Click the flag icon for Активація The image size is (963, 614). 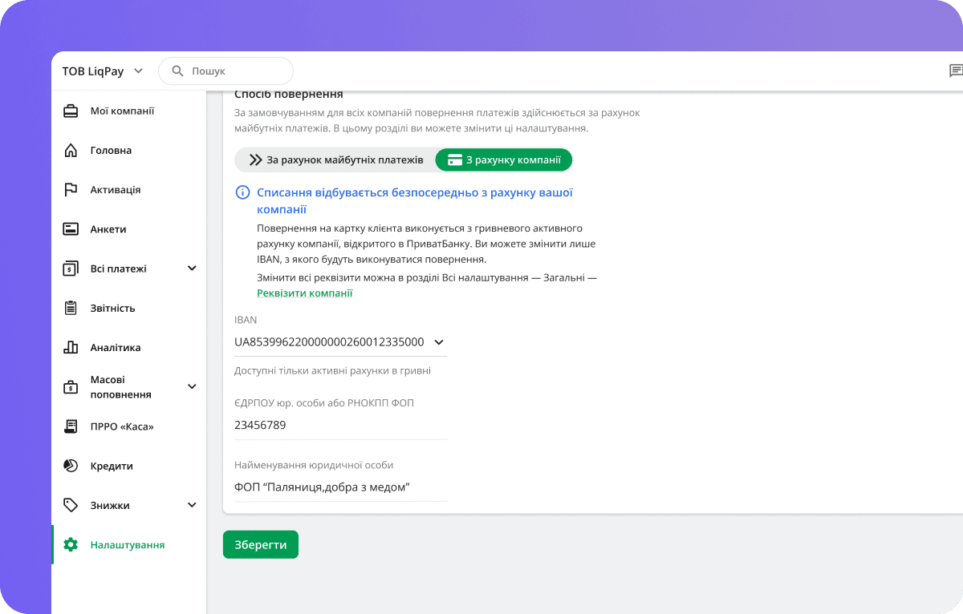point(71,190)
